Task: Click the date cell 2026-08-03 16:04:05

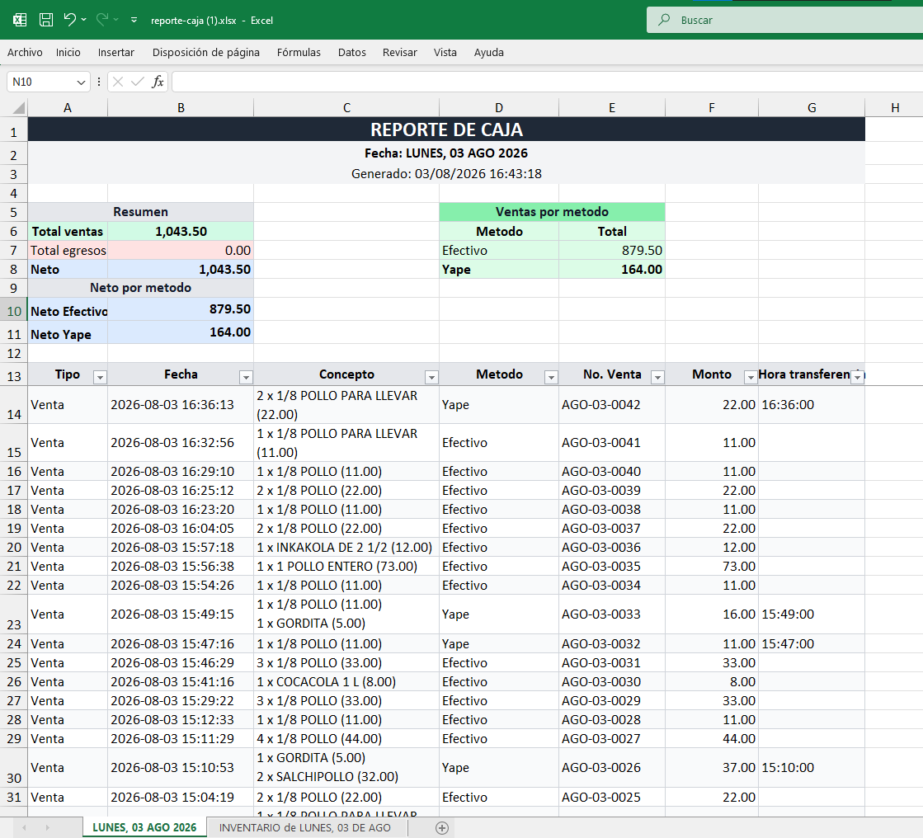Action: (181, 529)
